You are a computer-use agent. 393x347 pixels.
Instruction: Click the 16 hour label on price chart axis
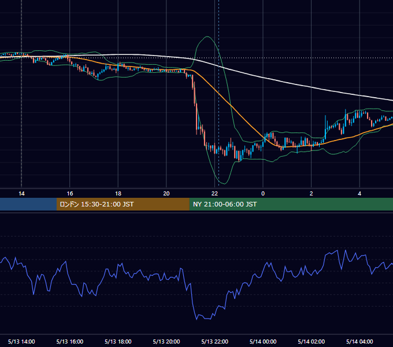click(x=70, y=194)
